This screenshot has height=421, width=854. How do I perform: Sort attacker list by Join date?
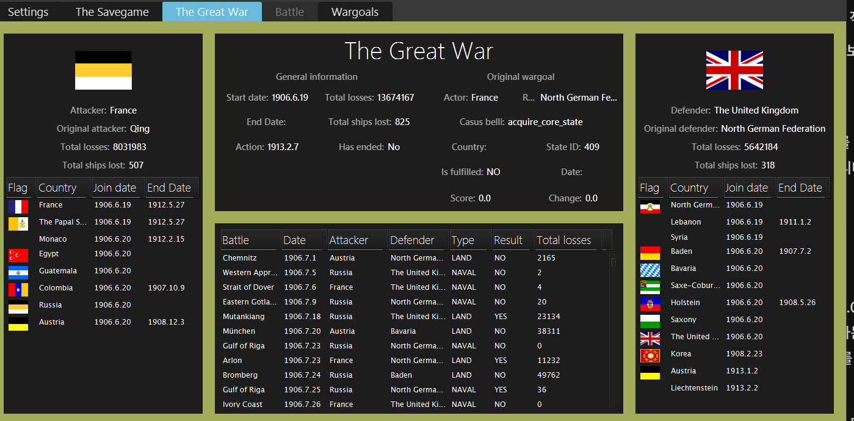[118, 188]
